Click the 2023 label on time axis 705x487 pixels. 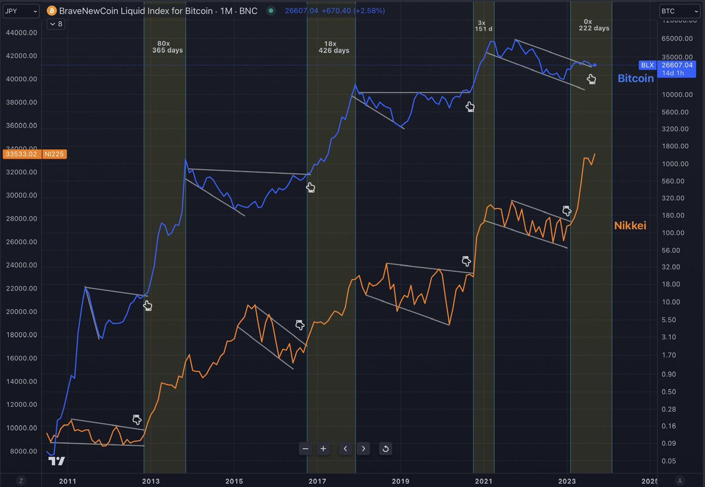point(568,481)
